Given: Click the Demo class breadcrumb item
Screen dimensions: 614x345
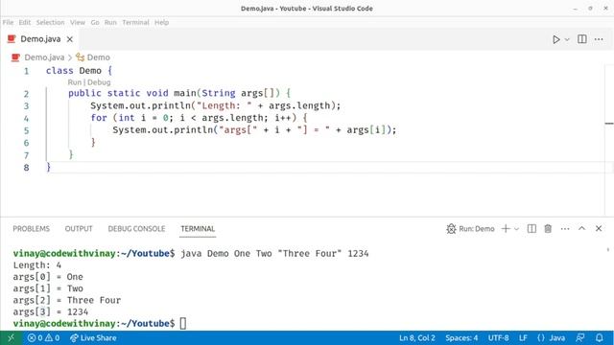Looking at the screenshot, I should click(x=98, y=57).
